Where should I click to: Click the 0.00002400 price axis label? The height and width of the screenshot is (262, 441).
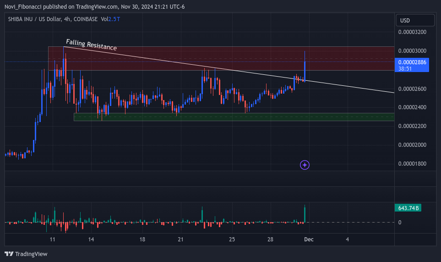(x=412, y=107)
